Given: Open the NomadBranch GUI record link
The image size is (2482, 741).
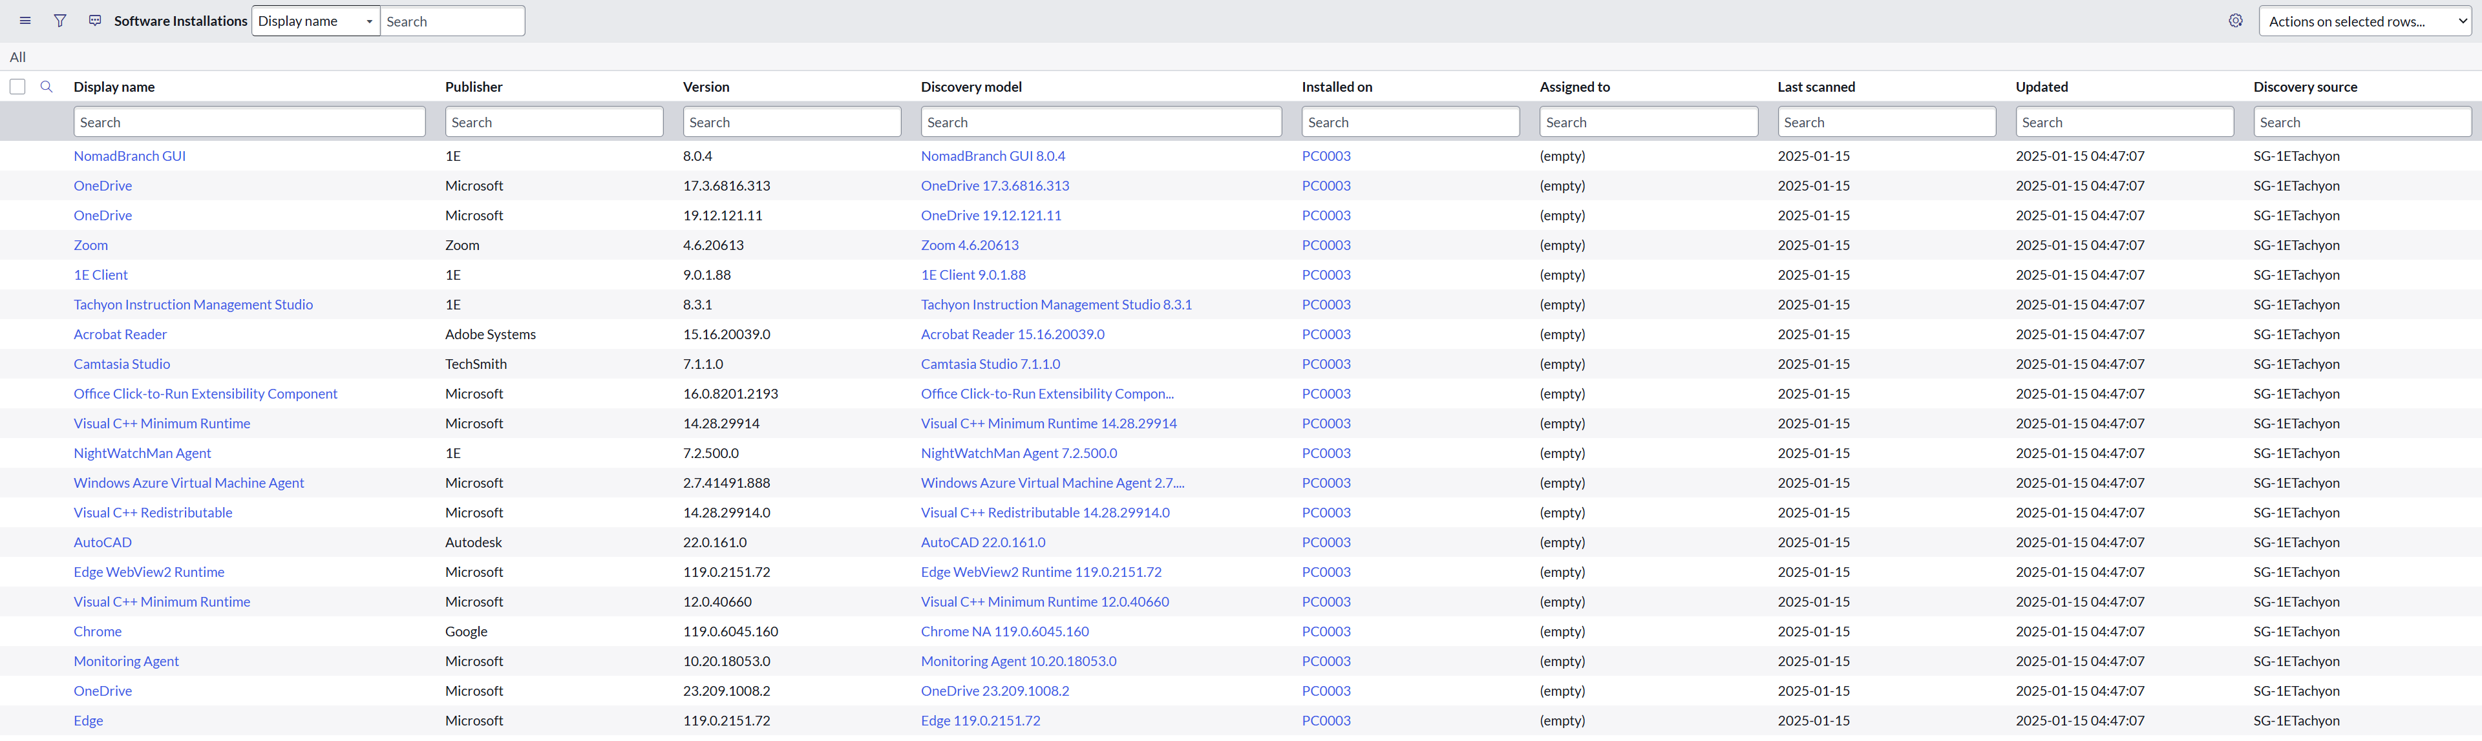Looking at the screenshot, I should pyautogui.click(x=129, y=156).
